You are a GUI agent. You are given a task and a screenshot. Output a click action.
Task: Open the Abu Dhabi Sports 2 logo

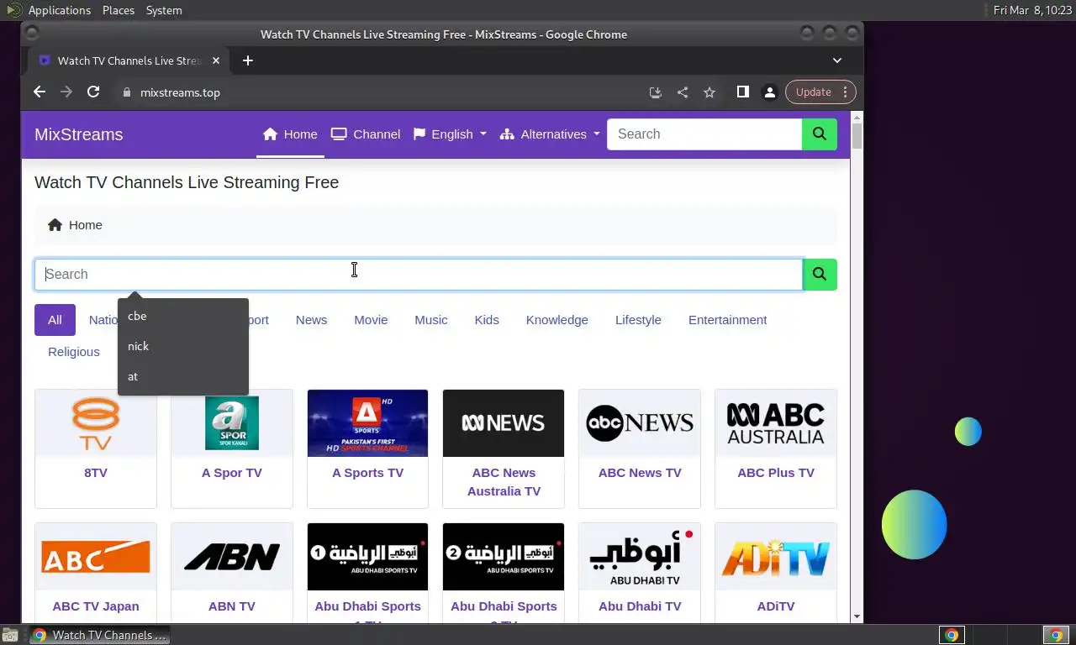point(504,557)
